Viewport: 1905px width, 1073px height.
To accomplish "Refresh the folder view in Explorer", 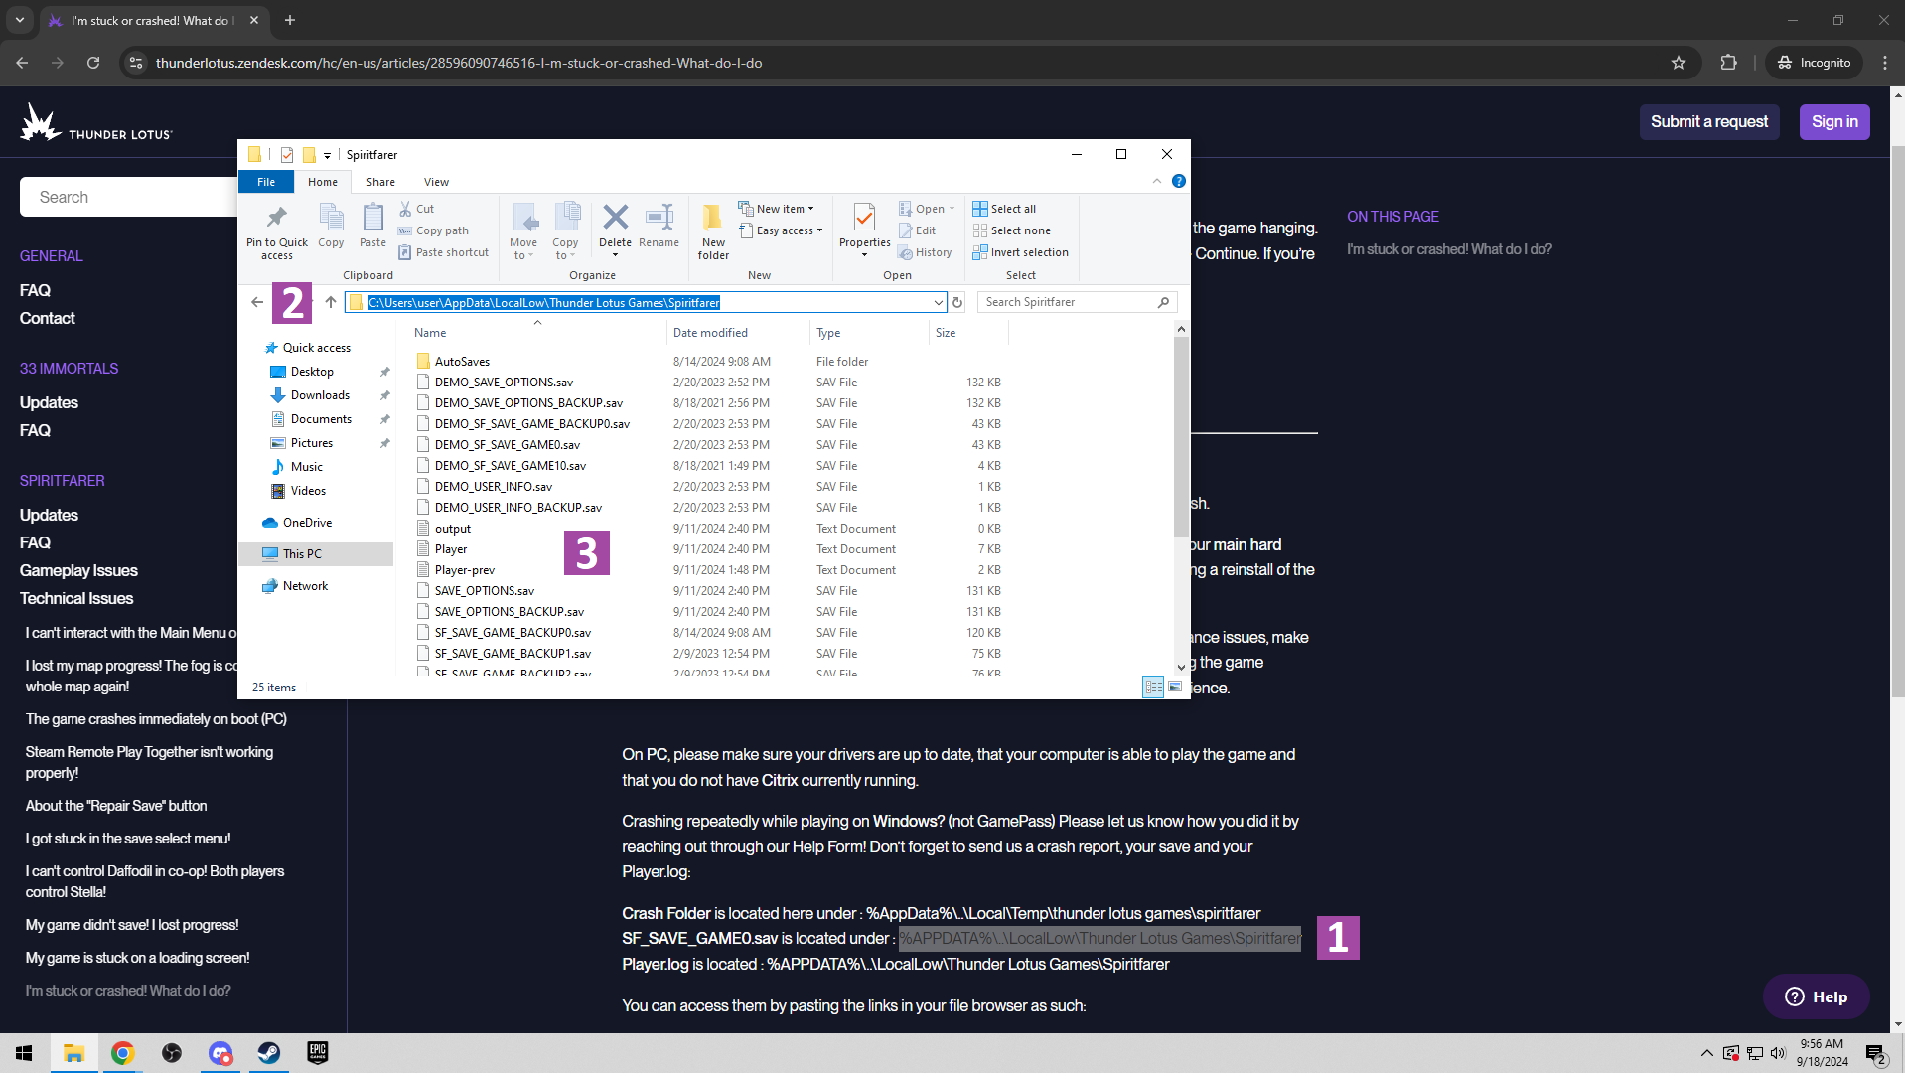I will coord(957,302).
